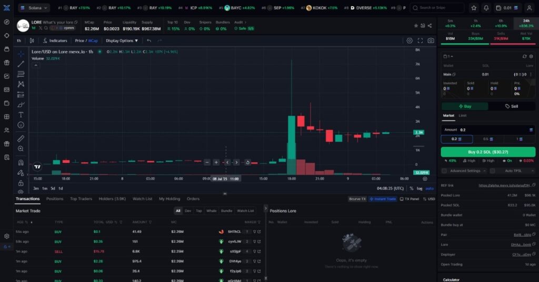Undo the last chart action
This screenshot has width=539, height=282.
(149, 41)
